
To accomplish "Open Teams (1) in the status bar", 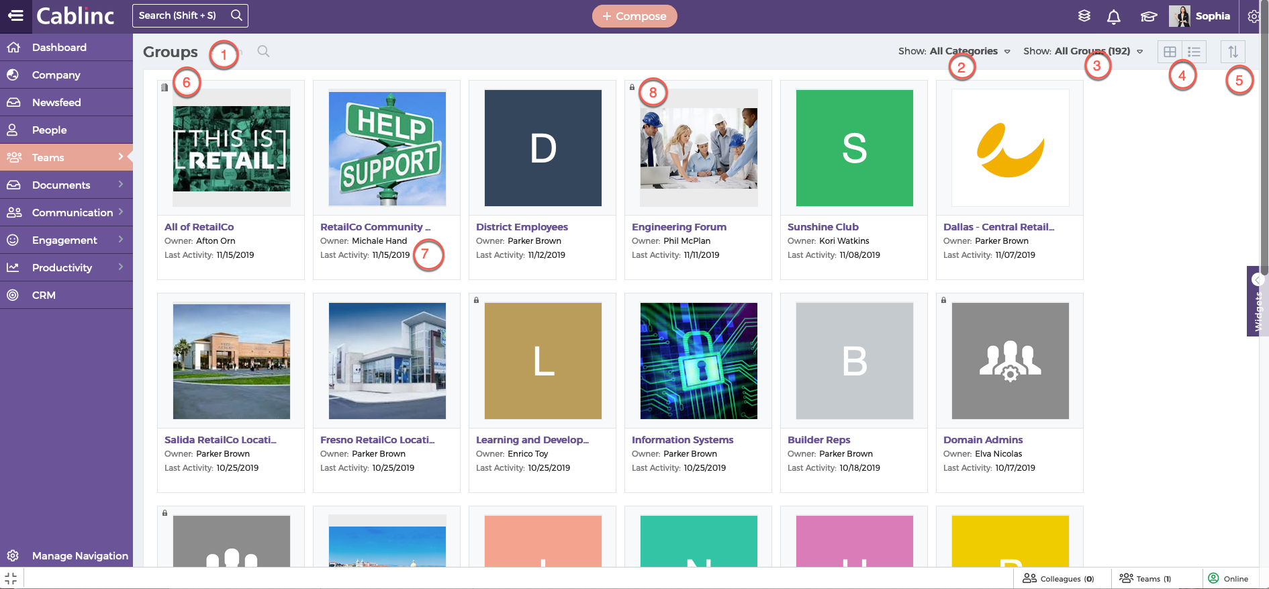I will (1145, 578).
